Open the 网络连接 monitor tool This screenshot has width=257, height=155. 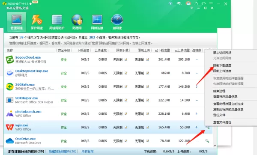97,22
